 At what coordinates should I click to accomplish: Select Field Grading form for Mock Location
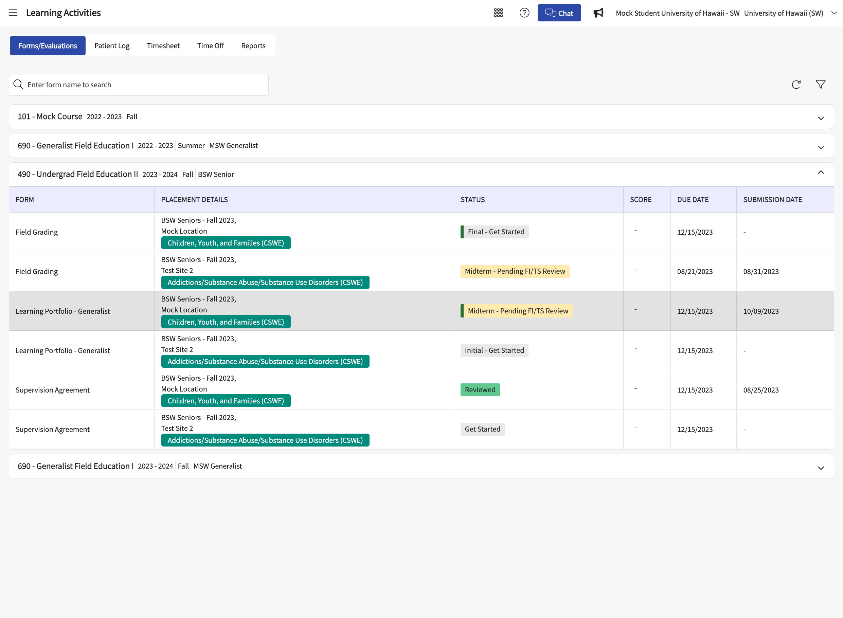pyautogui.click(x=37, y=232)
